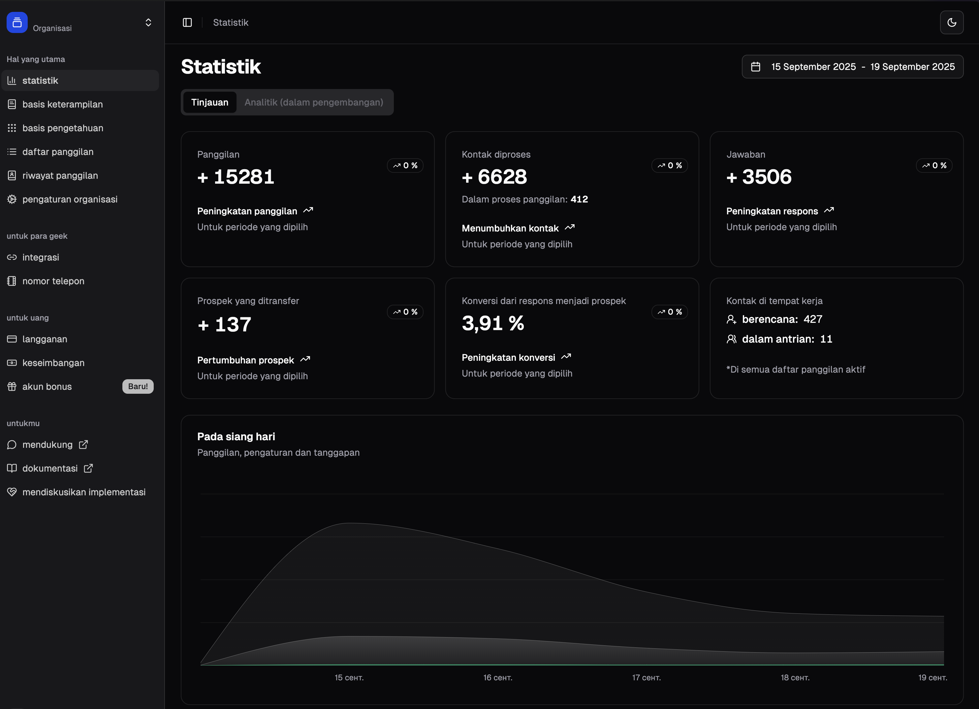The width and height of the screenshot is (979, 709).
Task: Click the blue organization logo icon
Action: coord(17,22)
